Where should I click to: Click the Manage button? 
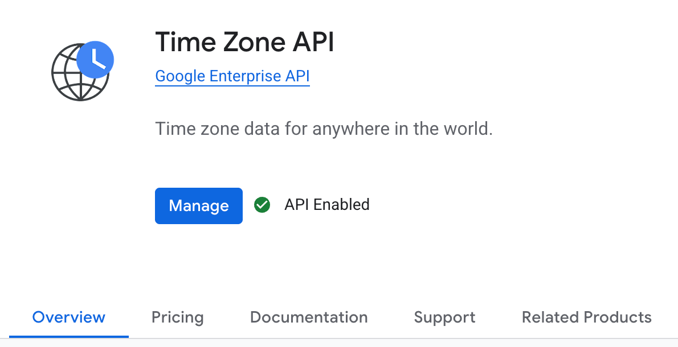198,205
